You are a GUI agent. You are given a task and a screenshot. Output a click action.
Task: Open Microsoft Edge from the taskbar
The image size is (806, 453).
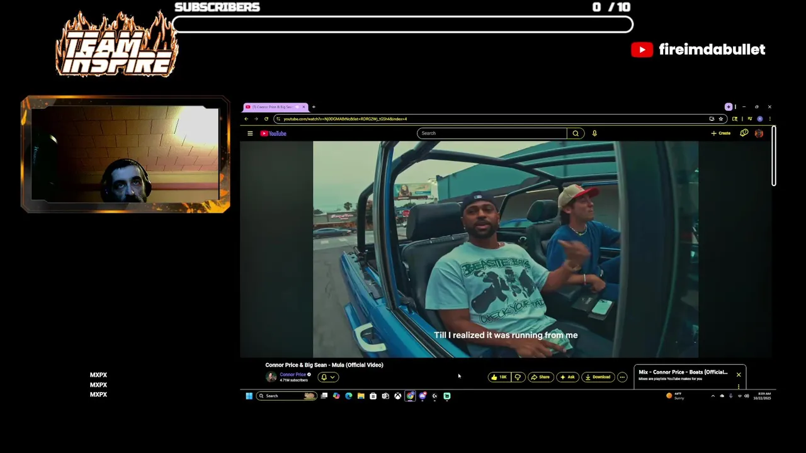click(x=348, y=396)
